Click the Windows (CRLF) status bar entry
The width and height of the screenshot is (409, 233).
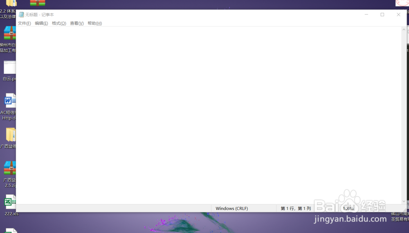(231, 208)
